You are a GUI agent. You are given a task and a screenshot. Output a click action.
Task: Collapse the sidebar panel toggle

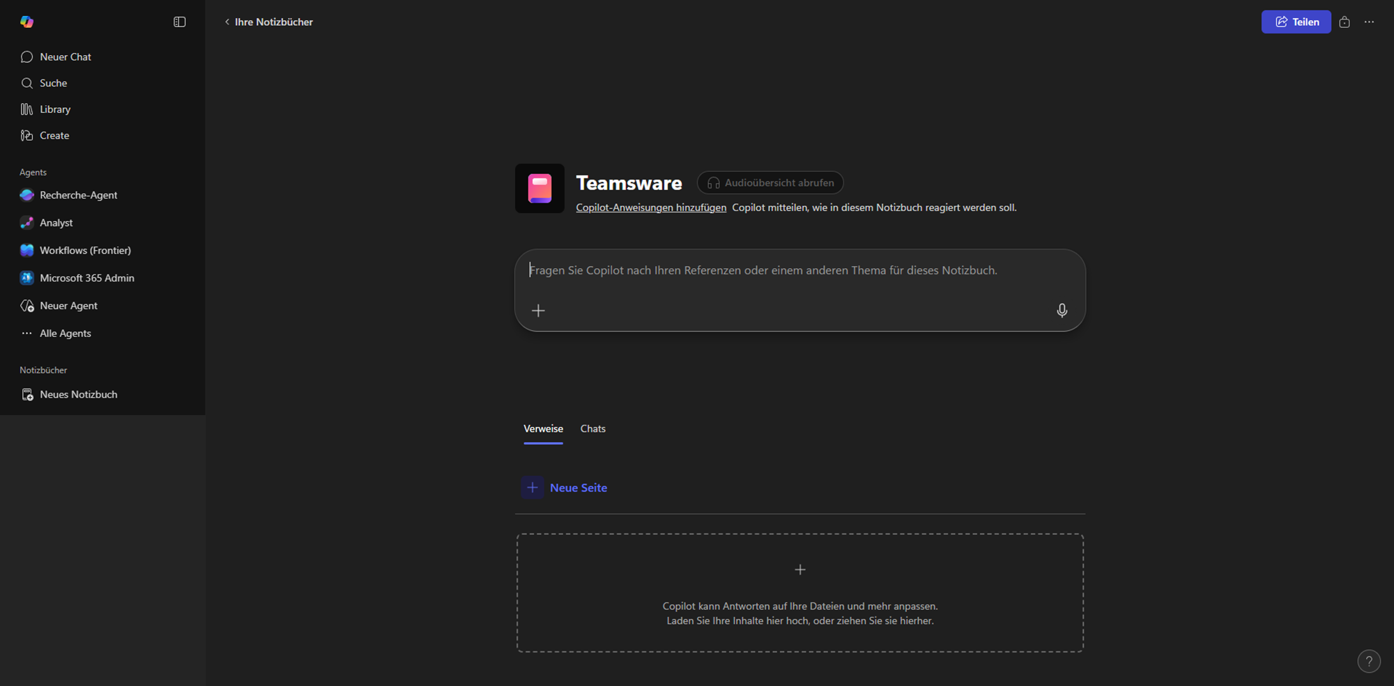click(179, 22)
